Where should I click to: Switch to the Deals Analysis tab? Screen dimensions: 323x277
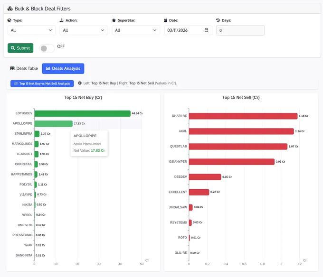click(63, 68)
